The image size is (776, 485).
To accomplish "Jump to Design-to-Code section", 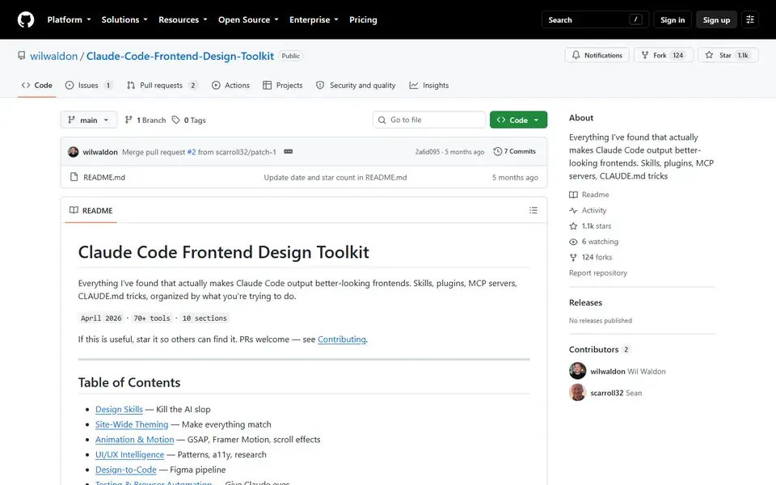I will (x=126, y=470).
